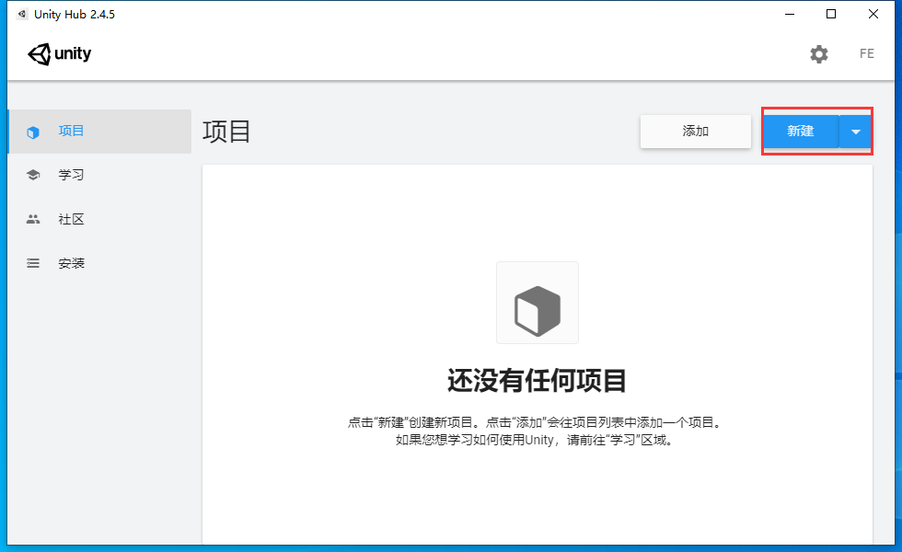Viewport: 902px width, 552px height.
Task: Open the 社区 sidebar tab
Action: [99, 219]
